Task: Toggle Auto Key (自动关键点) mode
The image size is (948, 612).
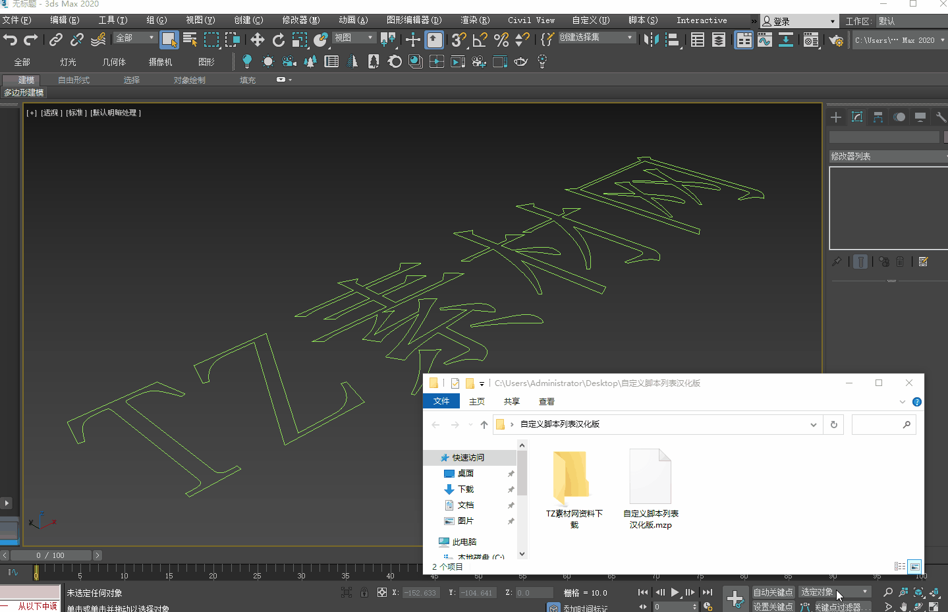Action: tap(773, 592)
